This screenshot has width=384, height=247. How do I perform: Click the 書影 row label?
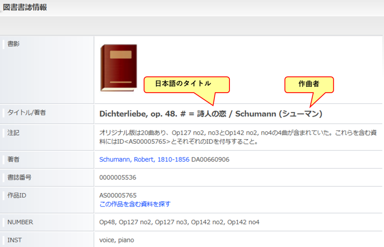pos(13,44)
